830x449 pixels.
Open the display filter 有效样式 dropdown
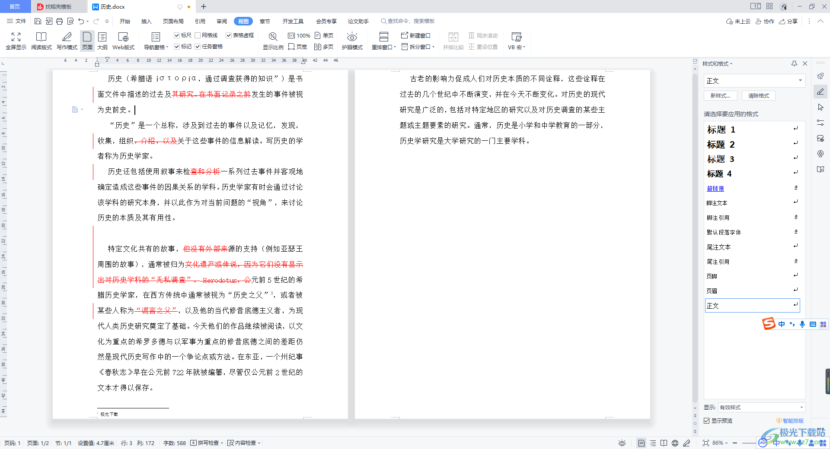(x=761, y=407)
